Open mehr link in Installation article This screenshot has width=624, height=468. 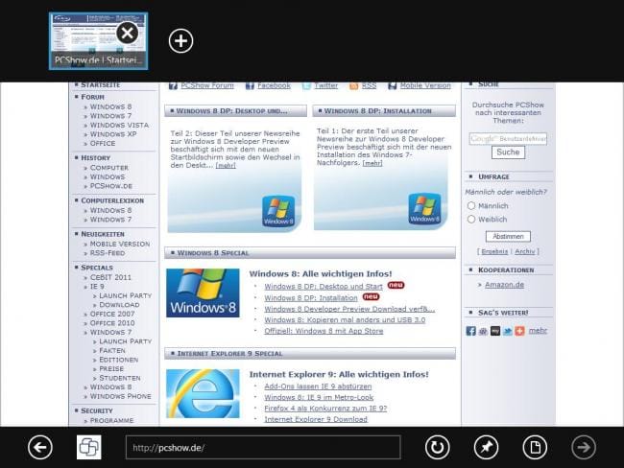(x=372, y=163)
